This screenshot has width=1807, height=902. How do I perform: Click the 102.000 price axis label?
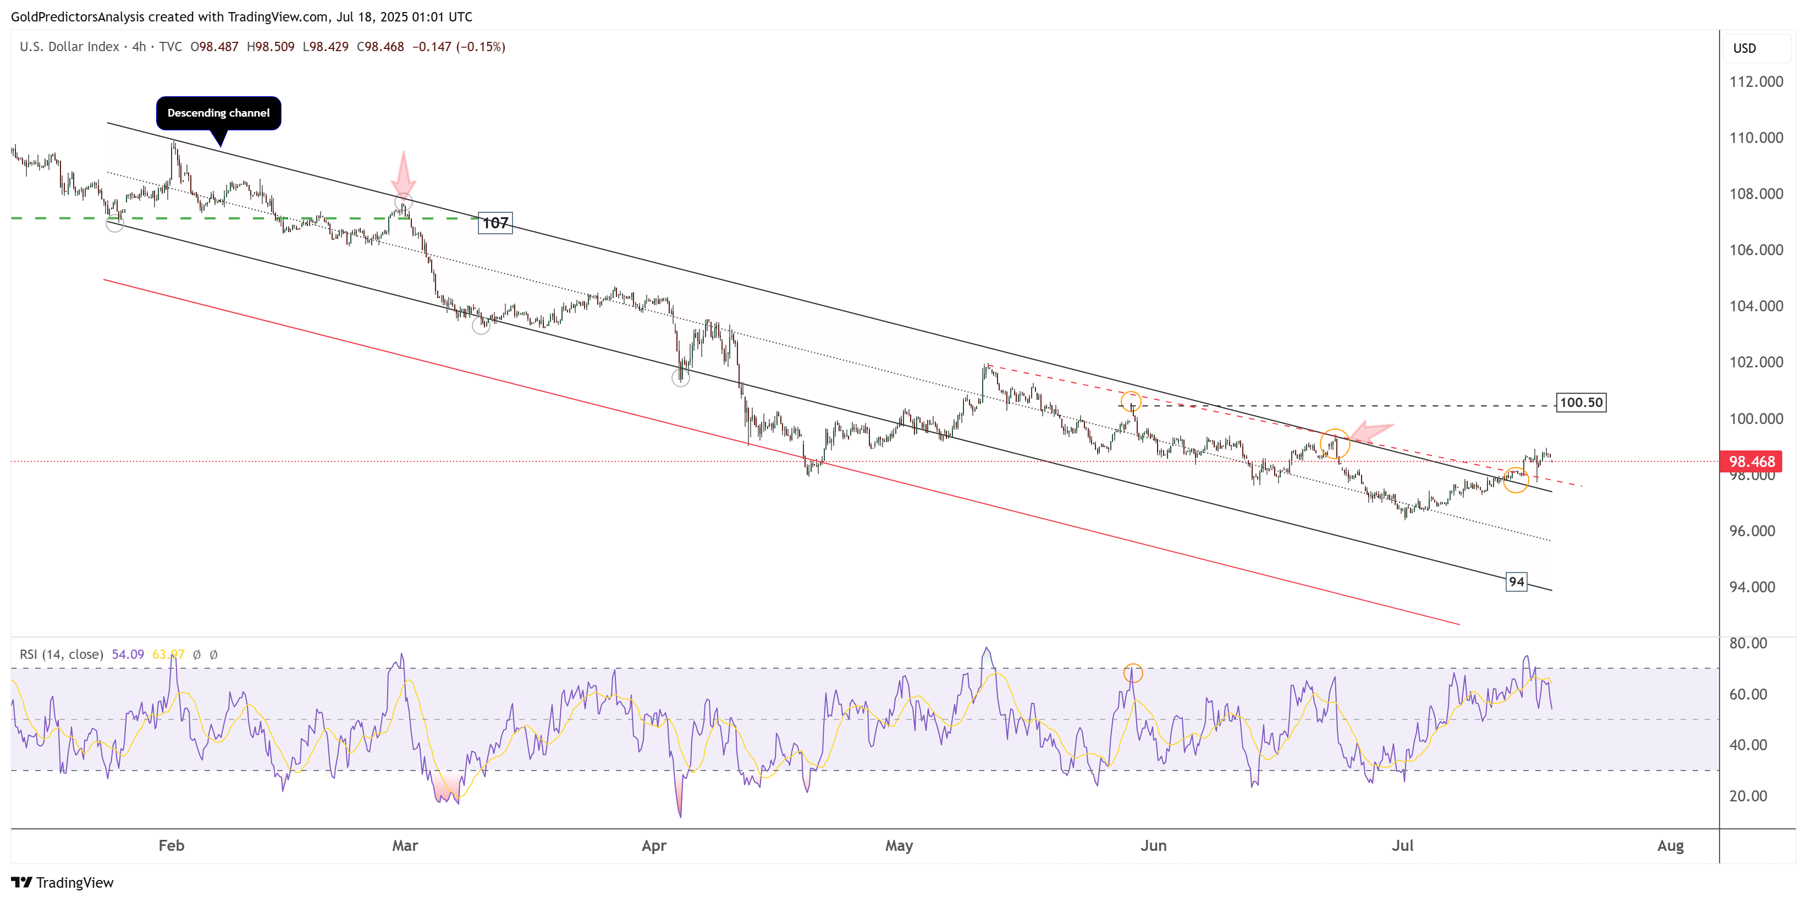1756,362
